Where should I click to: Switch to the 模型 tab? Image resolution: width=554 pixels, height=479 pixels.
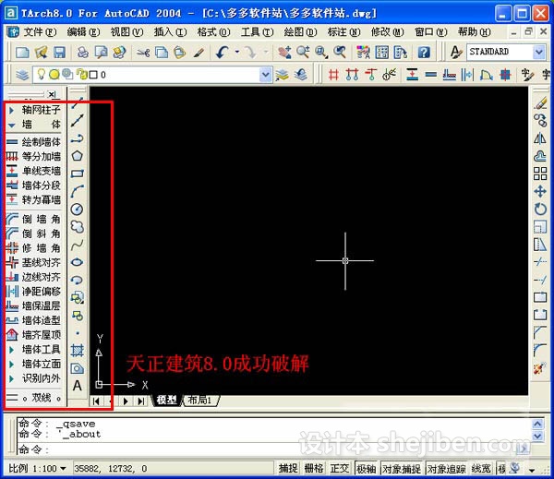[166, 401]
